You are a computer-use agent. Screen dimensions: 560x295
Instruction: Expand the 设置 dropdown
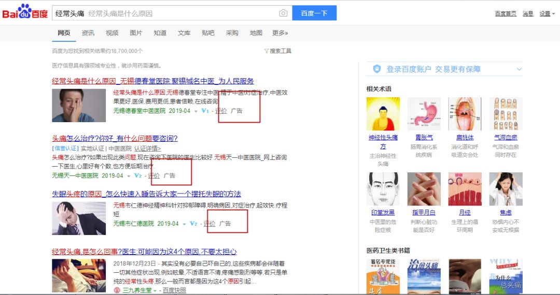547,13
